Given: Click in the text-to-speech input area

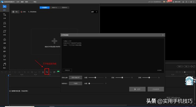Looking at the screenshot, I should 113,56.
